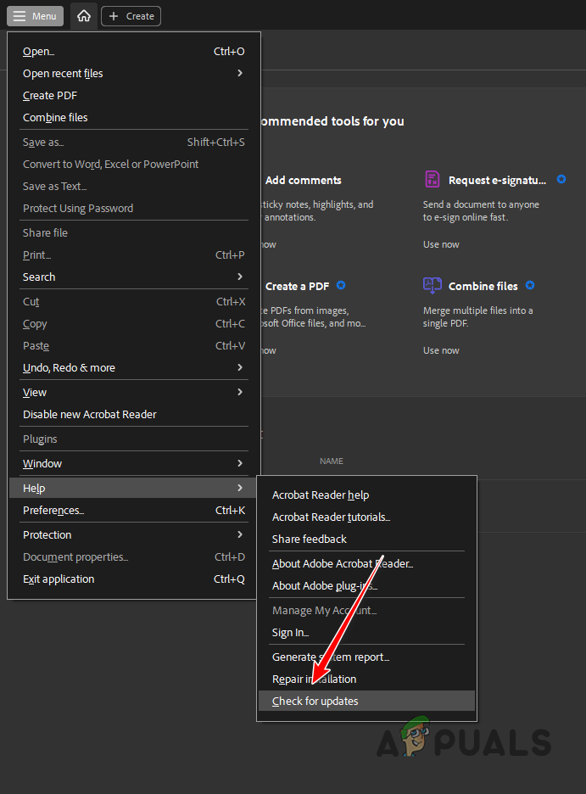Choose Cut in the menu
586x794 pixels.
[x=134, y=302]
